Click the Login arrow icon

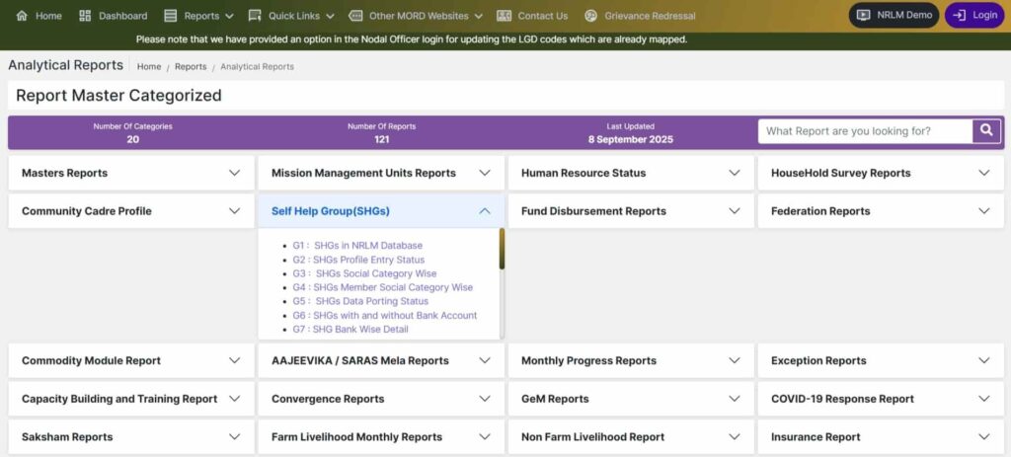pyautogui.click(x=960, y=15)
